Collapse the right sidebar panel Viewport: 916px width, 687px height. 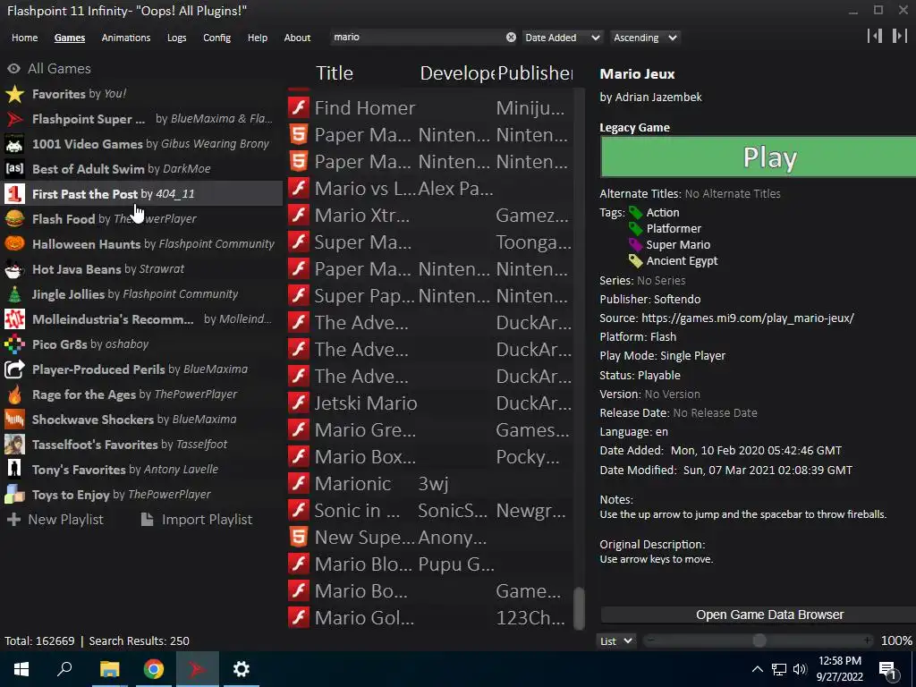tap(900, 36)
